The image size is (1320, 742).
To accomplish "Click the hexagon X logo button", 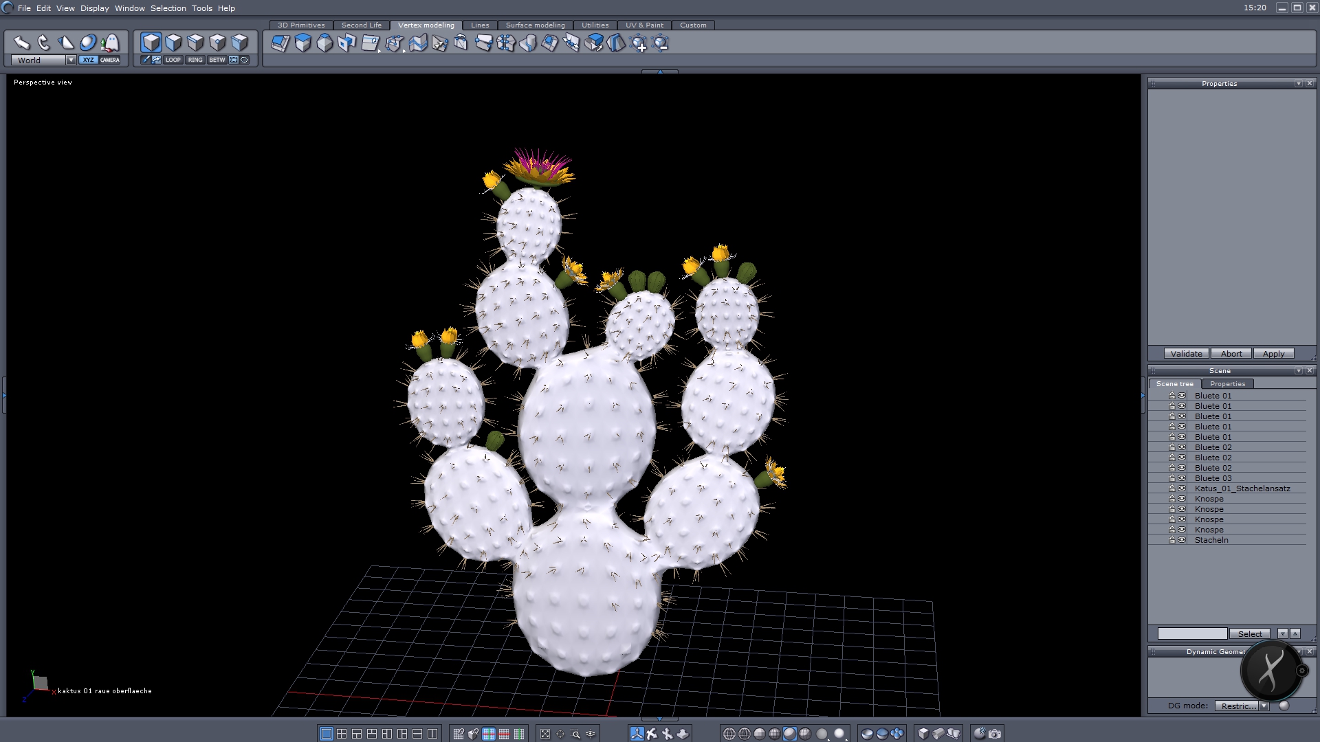I will click(x=1270, y=669).
